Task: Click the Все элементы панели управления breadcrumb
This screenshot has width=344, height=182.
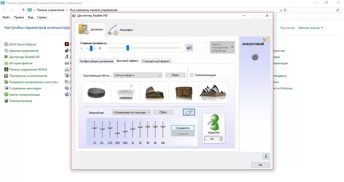Action: [x=94, y=10]
